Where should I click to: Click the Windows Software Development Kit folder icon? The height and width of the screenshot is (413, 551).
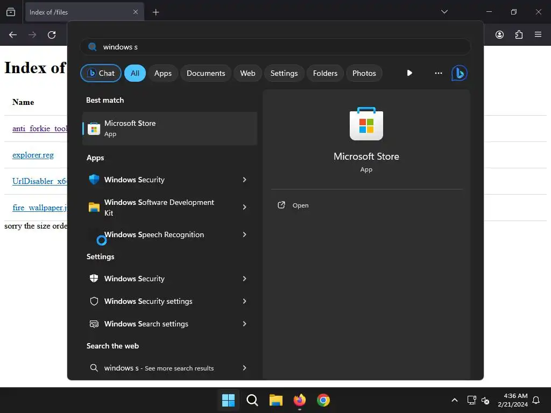tap(94, 207)
